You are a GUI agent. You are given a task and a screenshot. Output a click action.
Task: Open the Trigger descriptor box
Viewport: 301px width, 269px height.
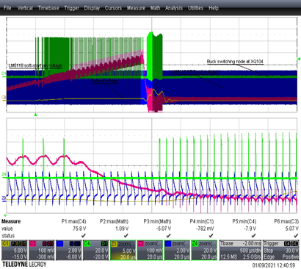[x=280, y=250]
